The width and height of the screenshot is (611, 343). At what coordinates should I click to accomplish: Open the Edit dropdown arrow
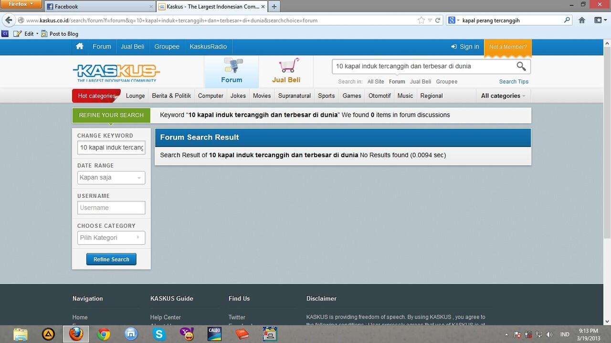pyautogui.click(x=37, y=34)
